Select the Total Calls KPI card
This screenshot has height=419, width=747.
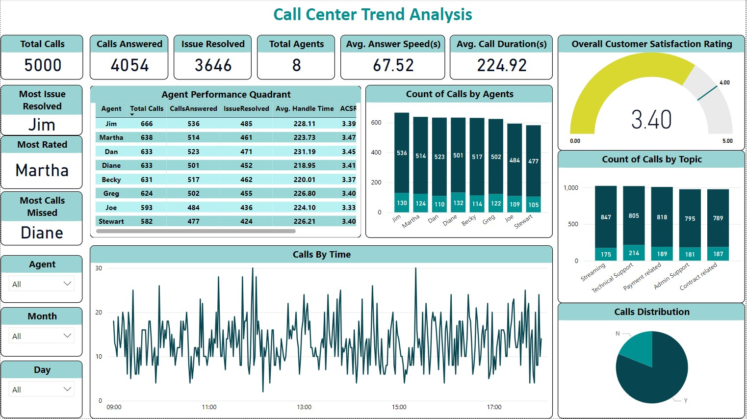(42, 57)
